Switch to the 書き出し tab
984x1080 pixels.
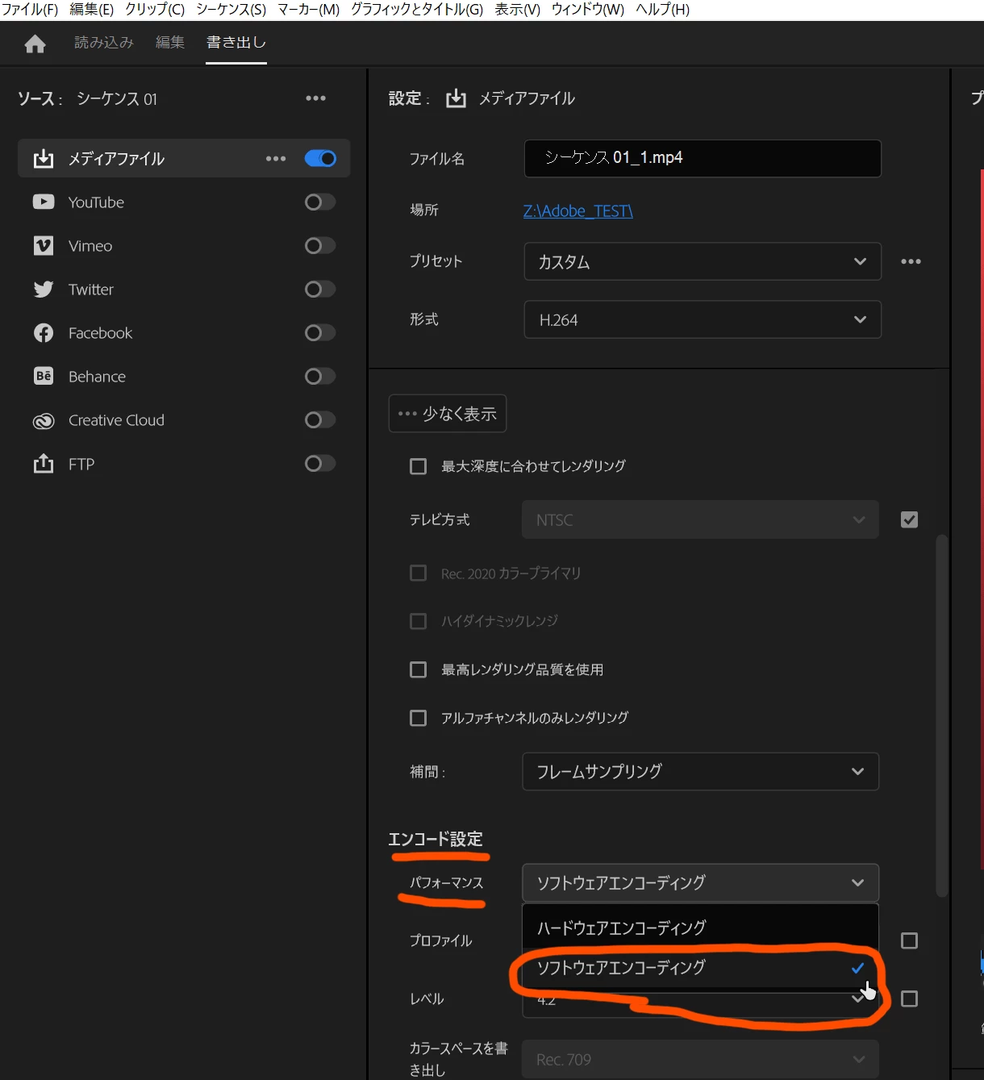point(236,43)
